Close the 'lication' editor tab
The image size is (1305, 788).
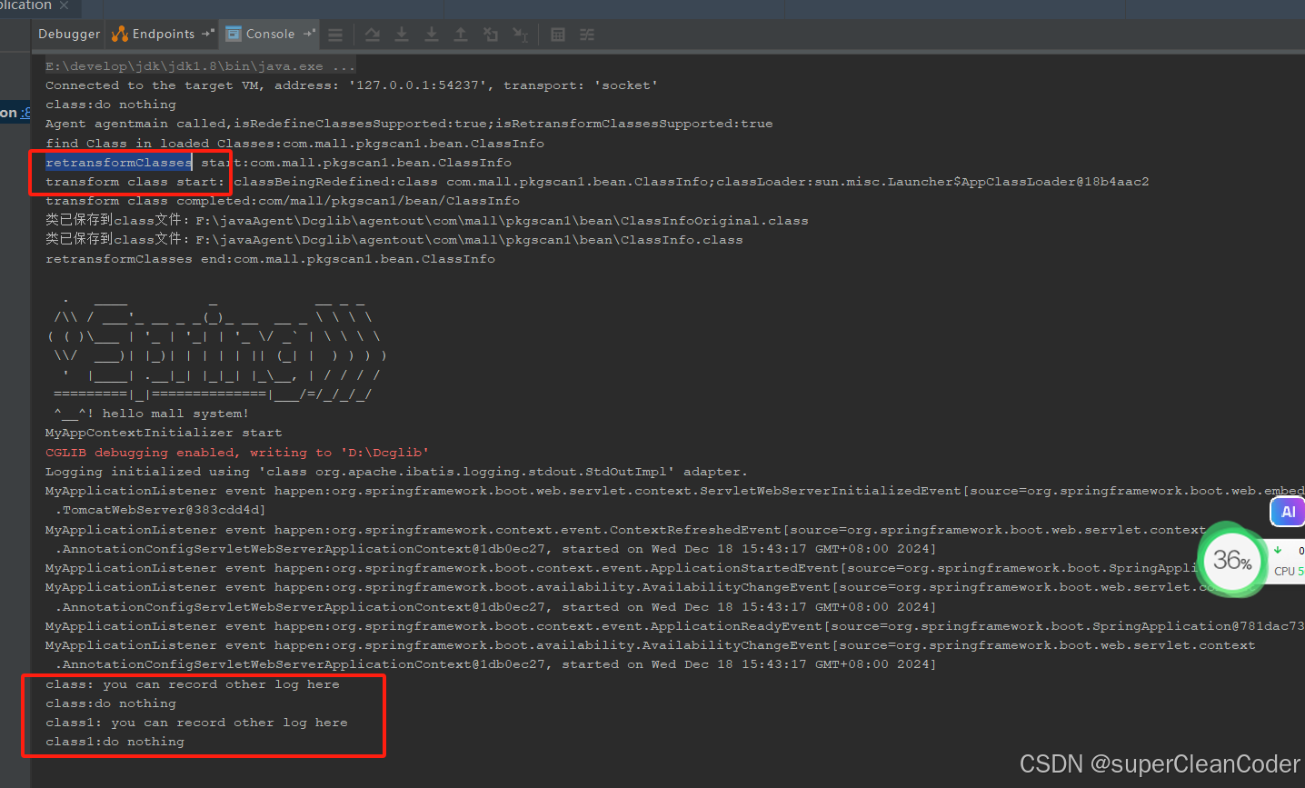[x=62, y=5]
